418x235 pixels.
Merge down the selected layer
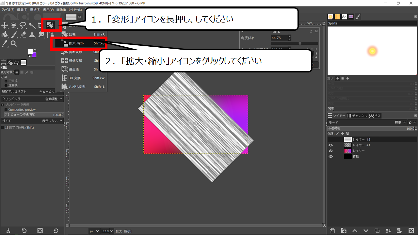click(388, 230)
